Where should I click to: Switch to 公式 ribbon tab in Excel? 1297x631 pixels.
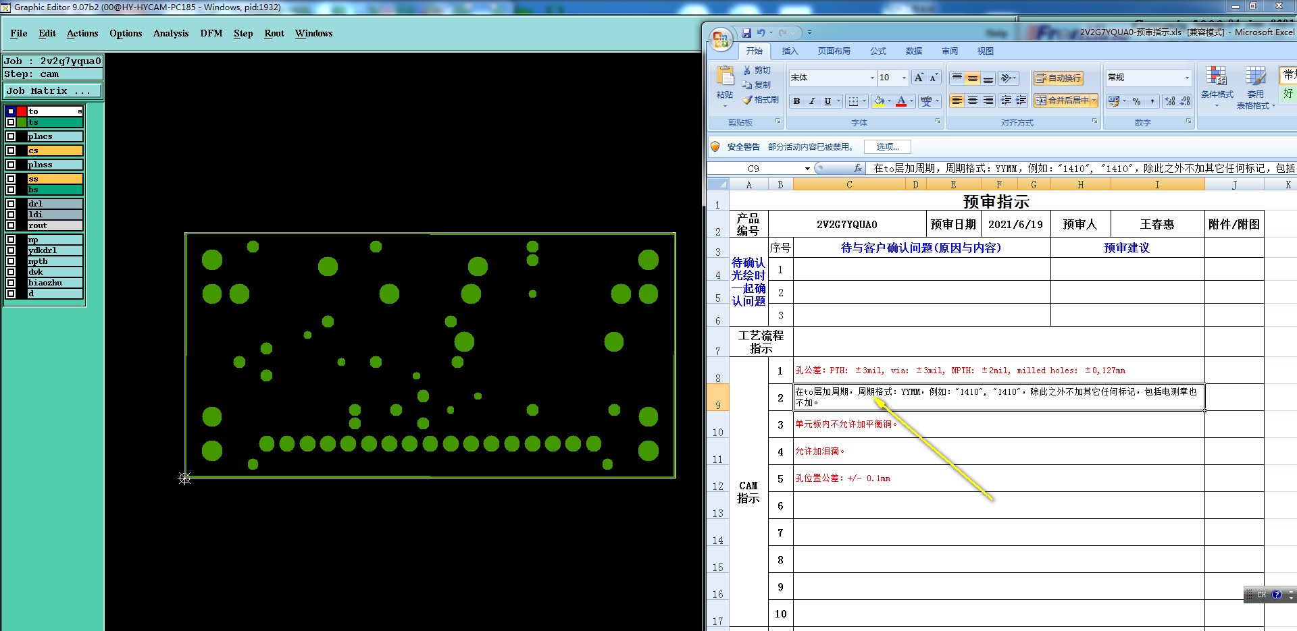point(878,51)
